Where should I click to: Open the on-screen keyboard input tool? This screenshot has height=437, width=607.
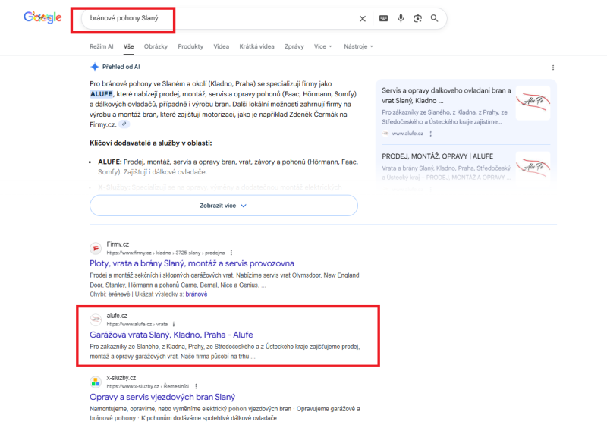[x=383, y=18]
